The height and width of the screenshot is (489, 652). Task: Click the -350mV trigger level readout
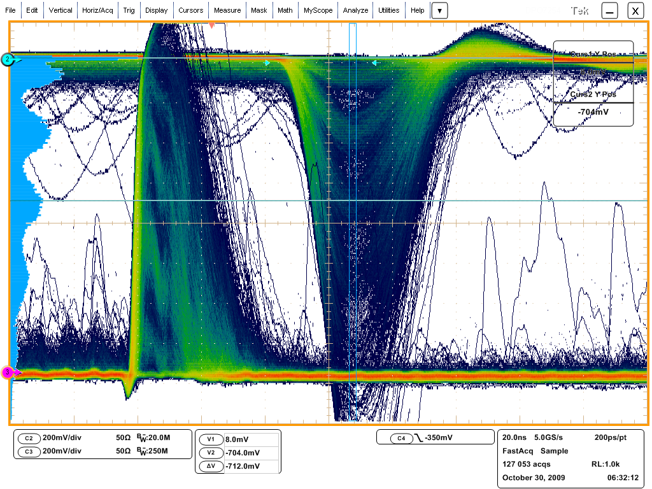(x=438, y=438)
